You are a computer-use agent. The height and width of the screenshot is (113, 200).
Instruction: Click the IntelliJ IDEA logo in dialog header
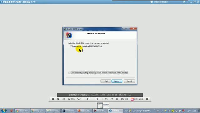69,35
